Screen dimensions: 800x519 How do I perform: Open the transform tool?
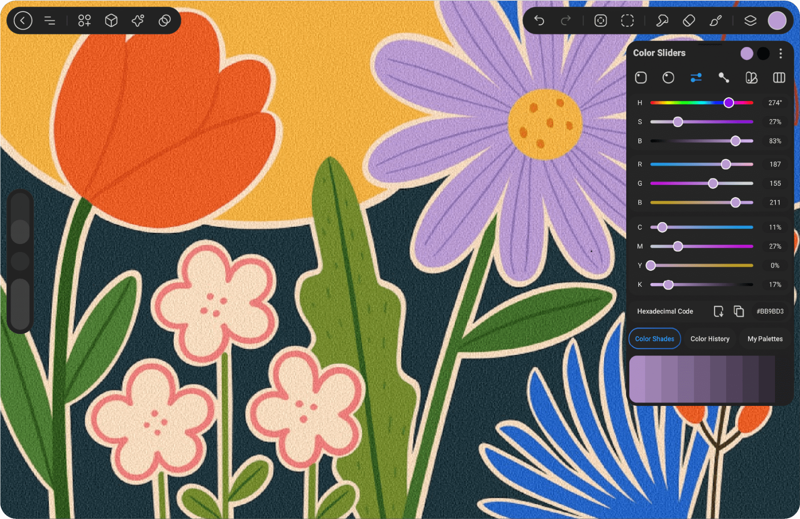tap(600, 20)
